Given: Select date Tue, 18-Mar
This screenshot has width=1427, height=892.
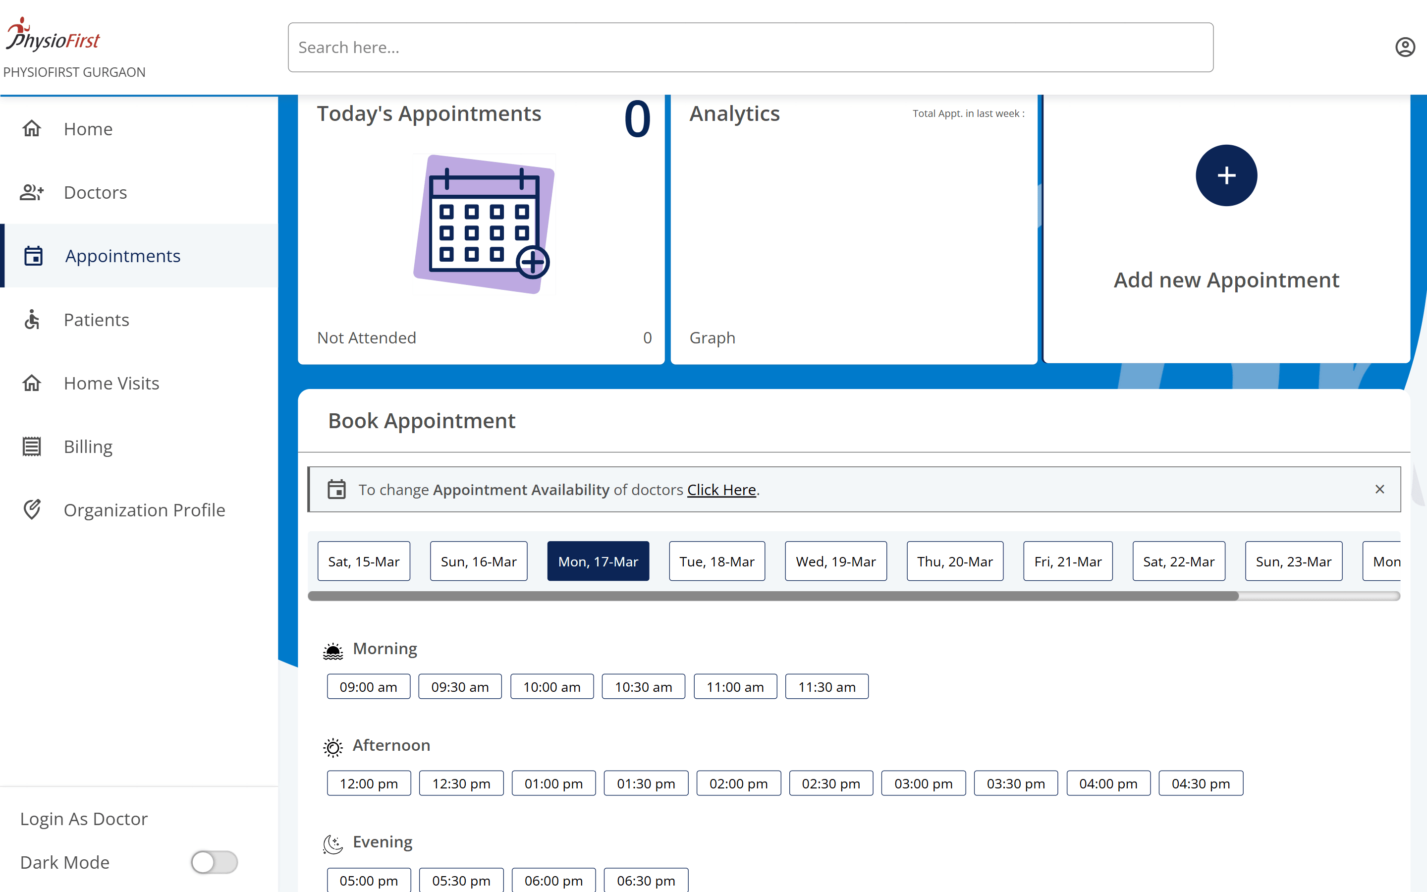Looking at the screenshot, I should click(x=716, y=561).
